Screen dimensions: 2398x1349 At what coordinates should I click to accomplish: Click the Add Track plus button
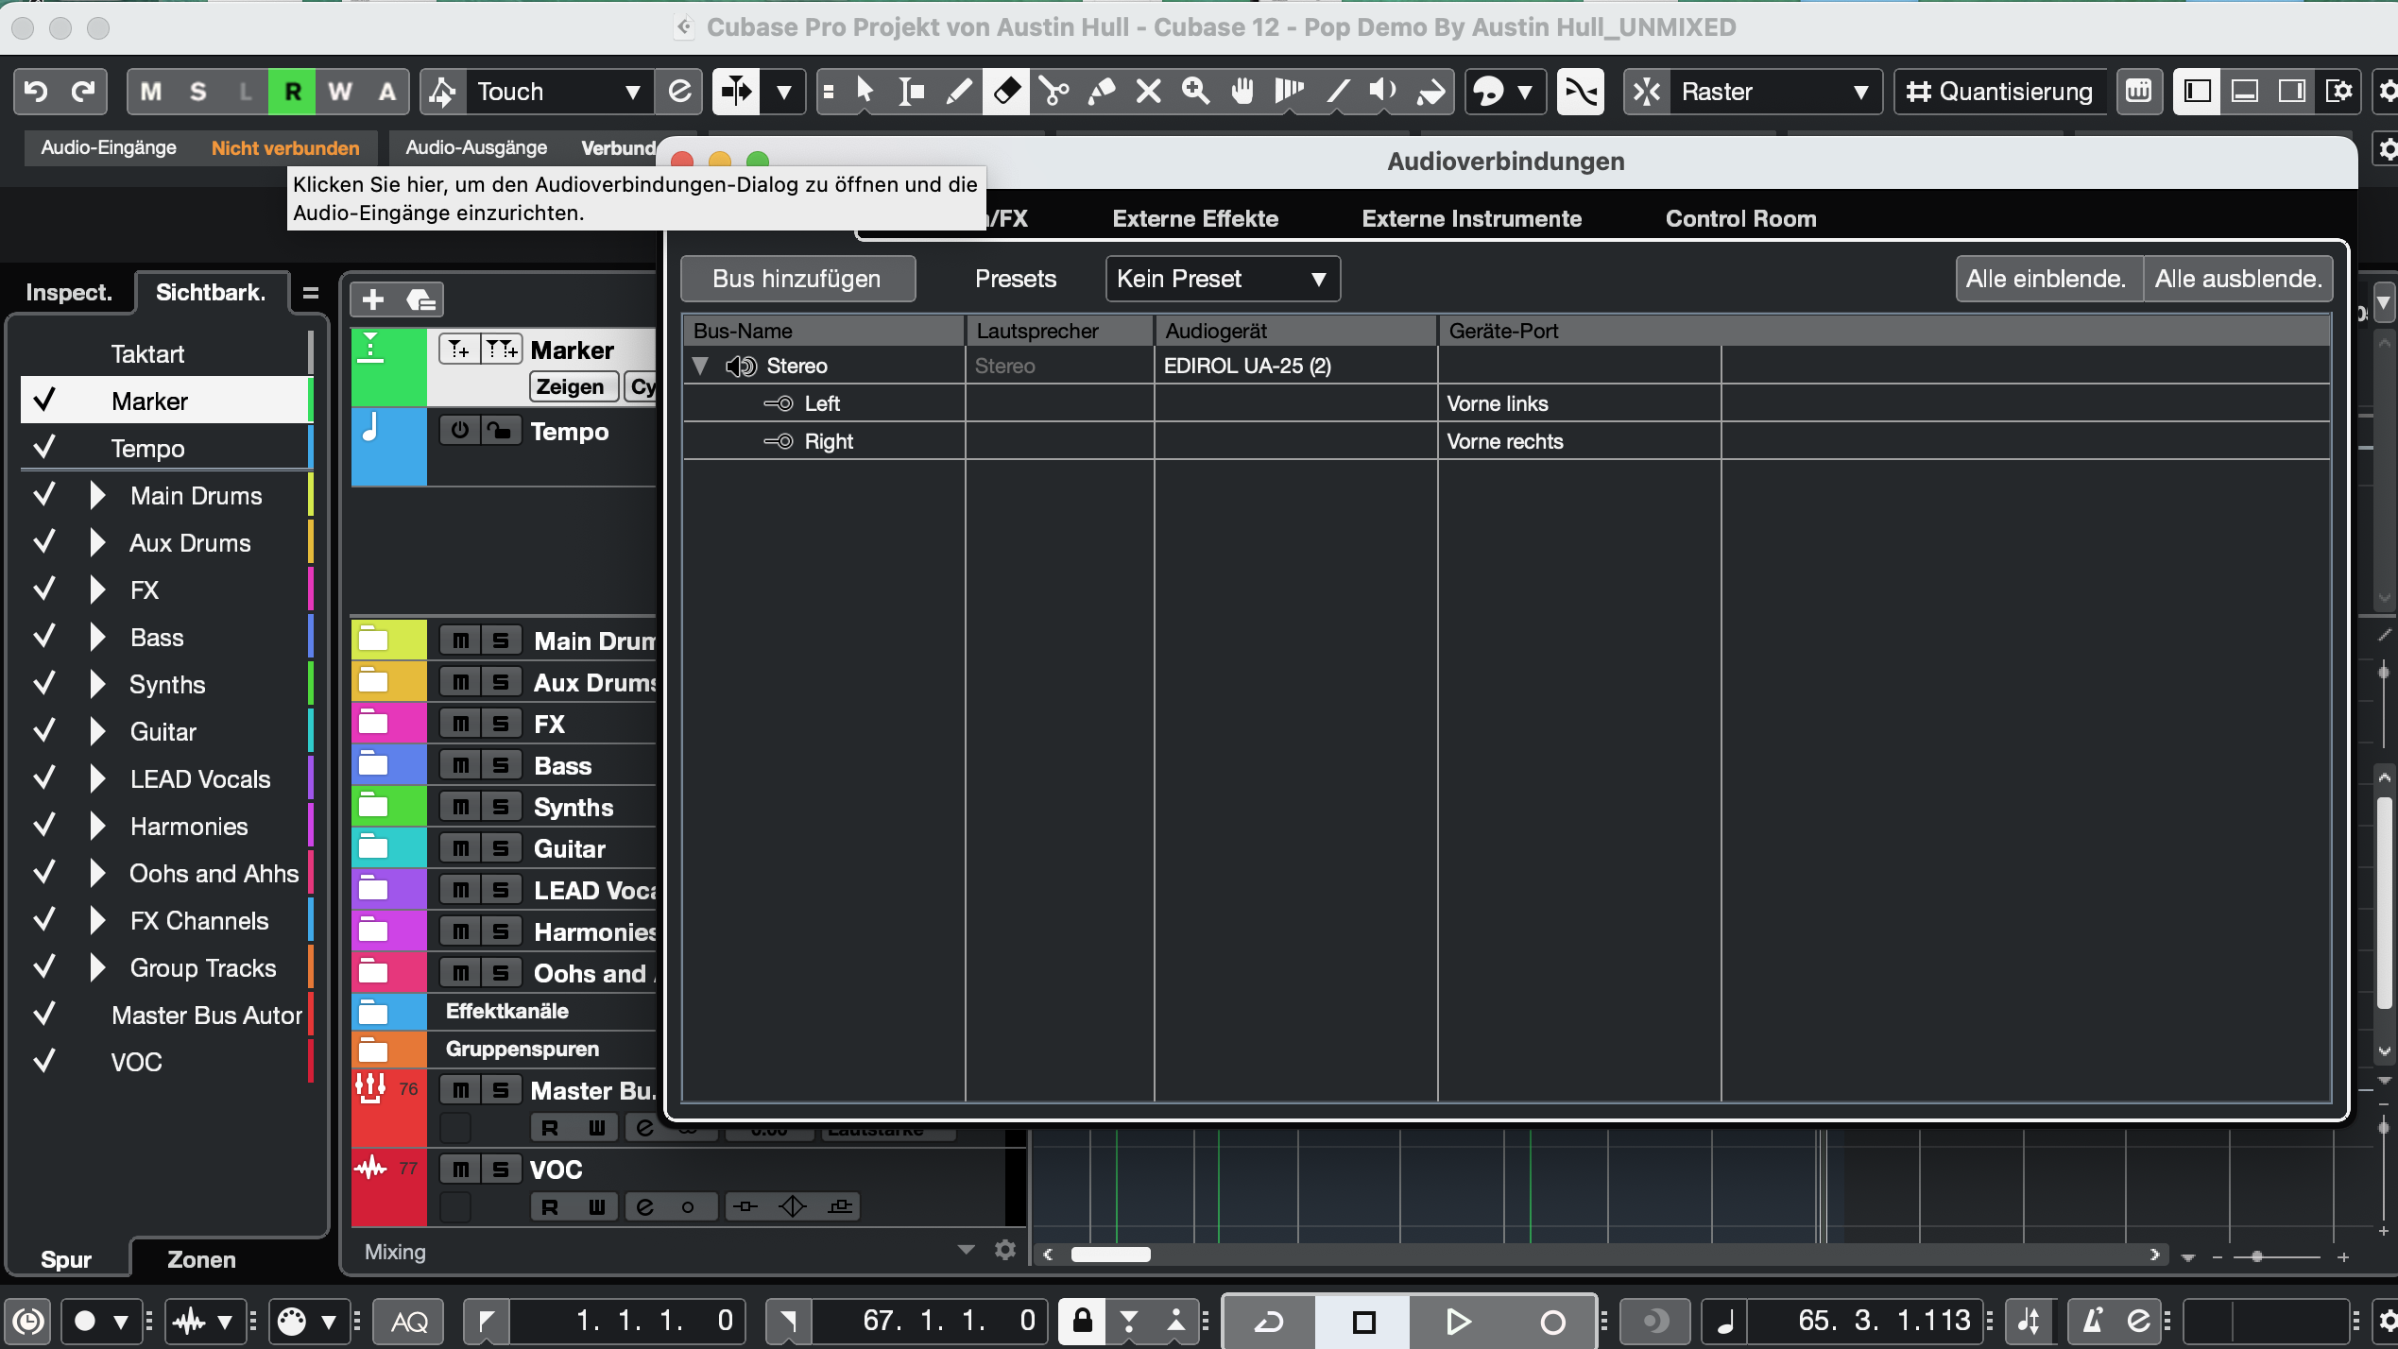373,299
